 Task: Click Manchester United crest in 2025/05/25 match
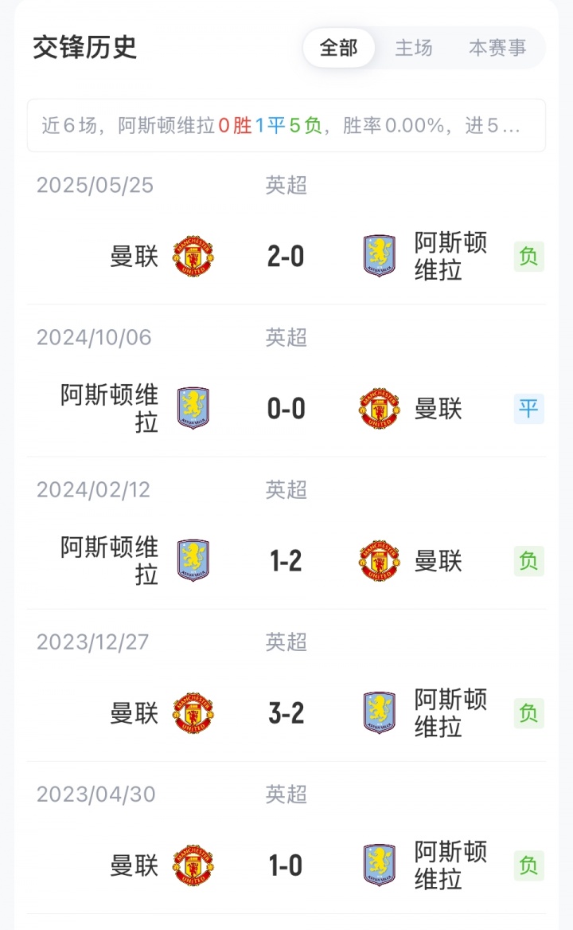point(193,256)
